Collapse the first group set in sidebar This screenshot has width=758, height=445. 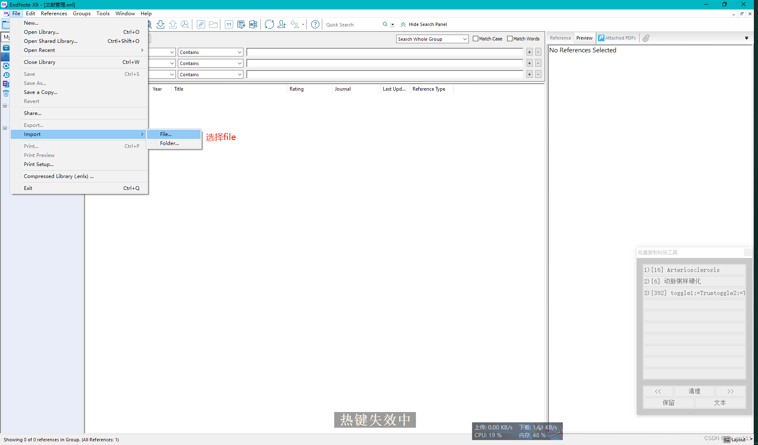click(5, 106)
